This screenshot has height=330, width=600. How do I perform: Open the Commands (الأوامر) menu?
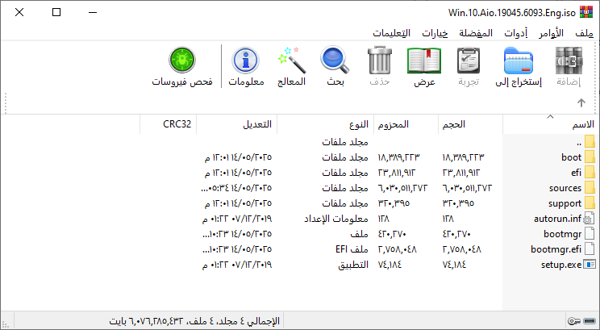click(551, 33)
